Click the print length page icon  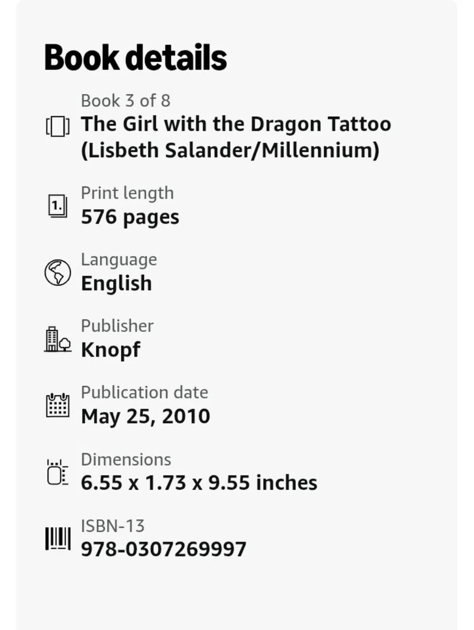58,206
